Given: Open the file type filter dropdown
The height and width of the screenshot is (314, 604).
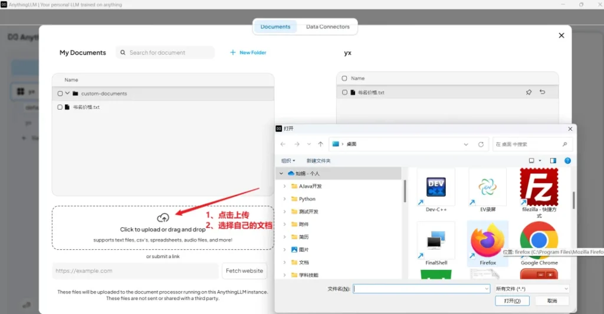Looking at the screenshot, I should pos(532,289).
